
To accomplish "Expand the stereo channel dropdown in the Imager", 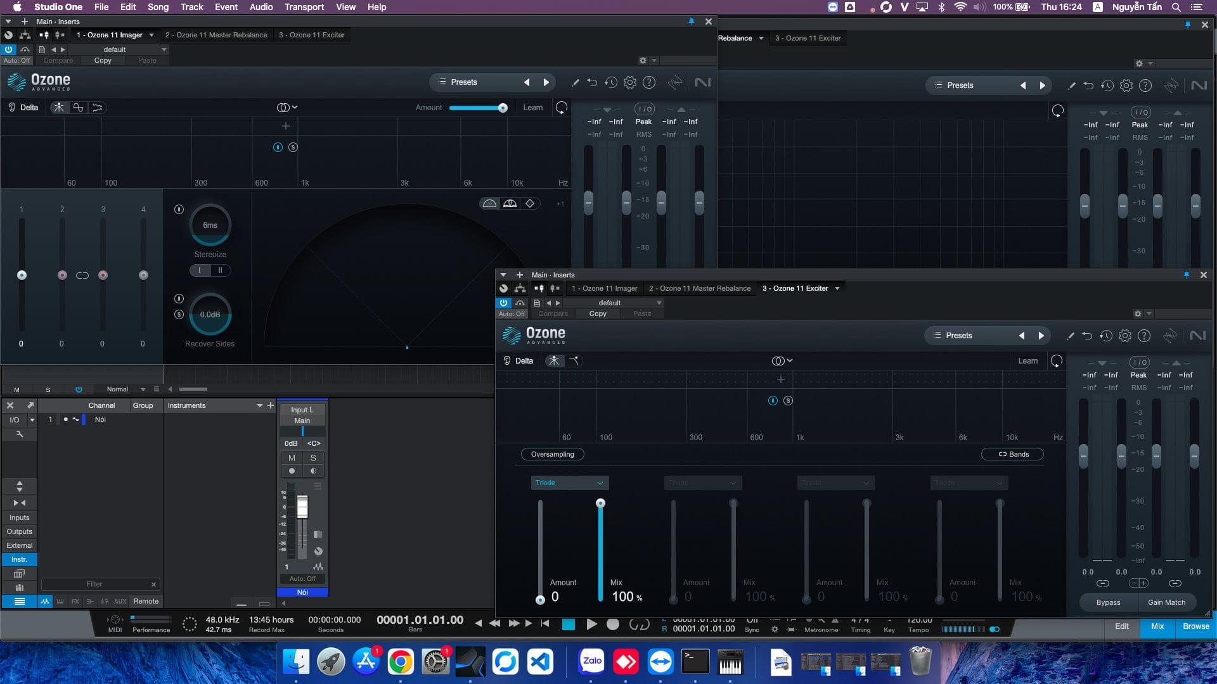I will (x=287, y=108).
